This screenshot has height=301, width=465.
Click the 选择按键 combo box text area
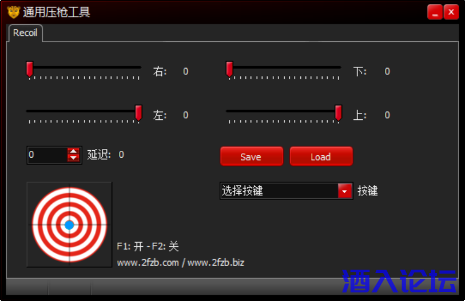point(279,191)
